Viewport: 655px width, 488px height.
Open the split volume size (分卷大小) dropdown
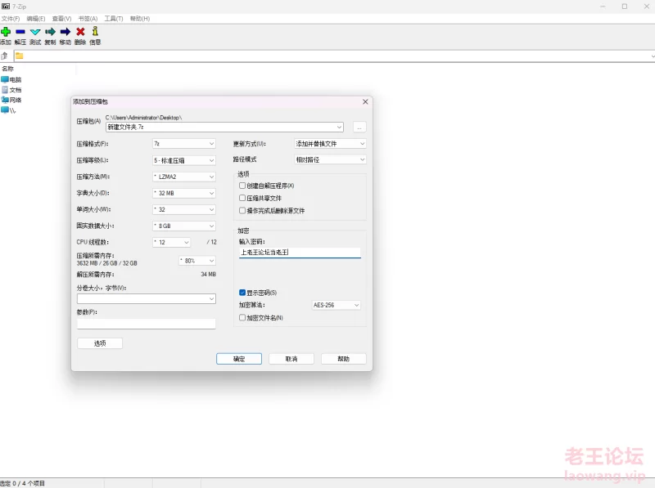pos(211,298)
